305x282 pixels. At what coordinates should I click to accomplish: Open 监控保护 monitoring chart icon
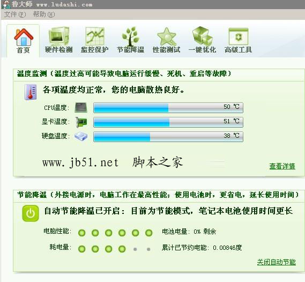[x=95, y=36]
